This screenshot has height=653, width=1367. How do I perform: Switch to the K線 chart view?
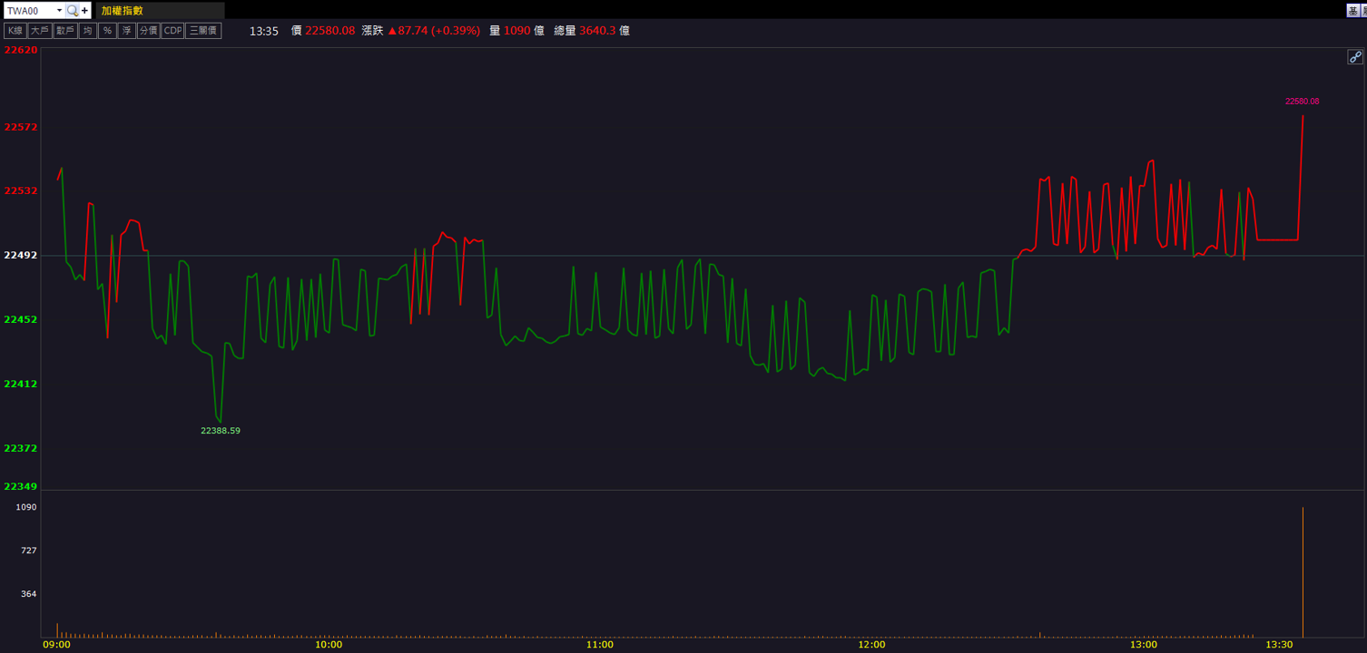(x=15, y=31)
